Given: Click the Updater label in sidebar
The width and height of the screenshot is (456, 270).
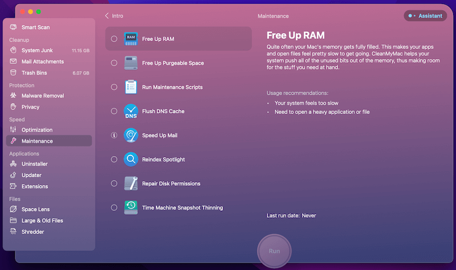Looking at the screenshot, I should [31, 175].
